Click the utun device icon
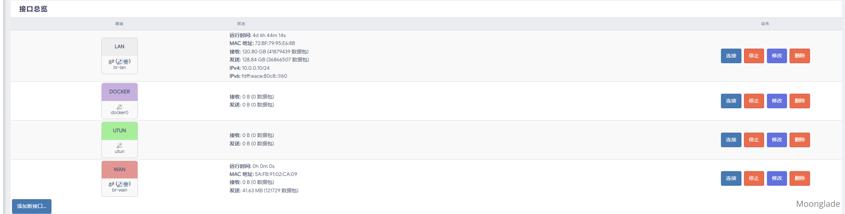Screen dimensions: 845x214 120,146
